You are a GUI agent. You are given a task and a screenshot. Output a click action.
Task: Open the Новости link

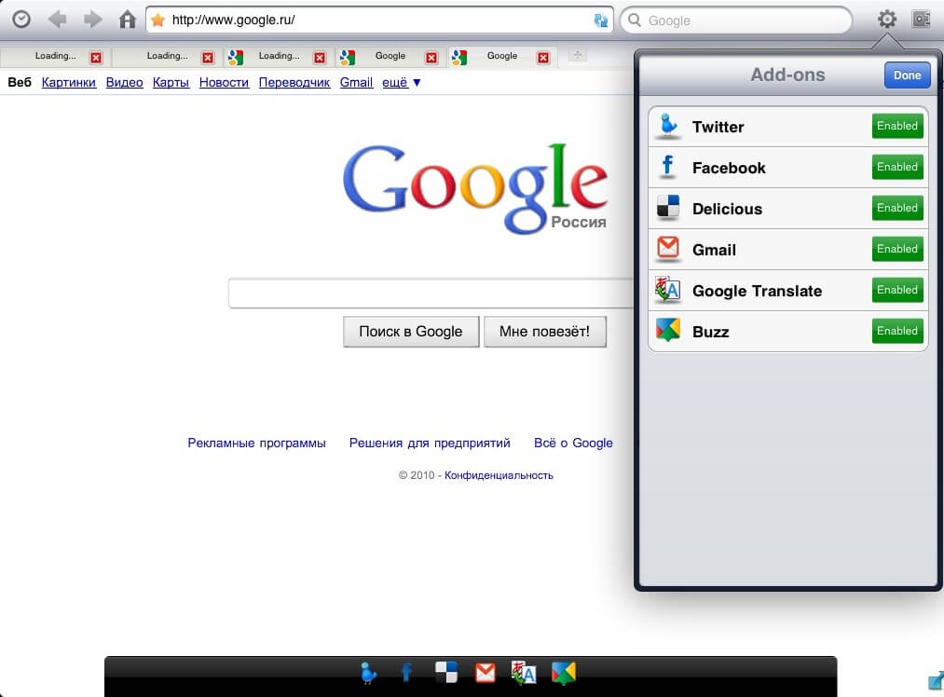pyautogui.click(x=224, y=82)
